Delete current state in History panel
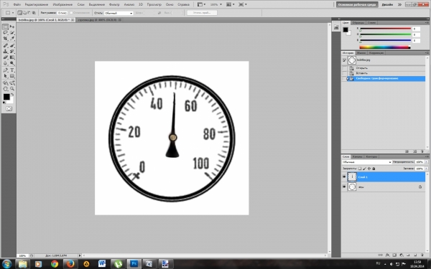The image size is (431, 269). 422,151
